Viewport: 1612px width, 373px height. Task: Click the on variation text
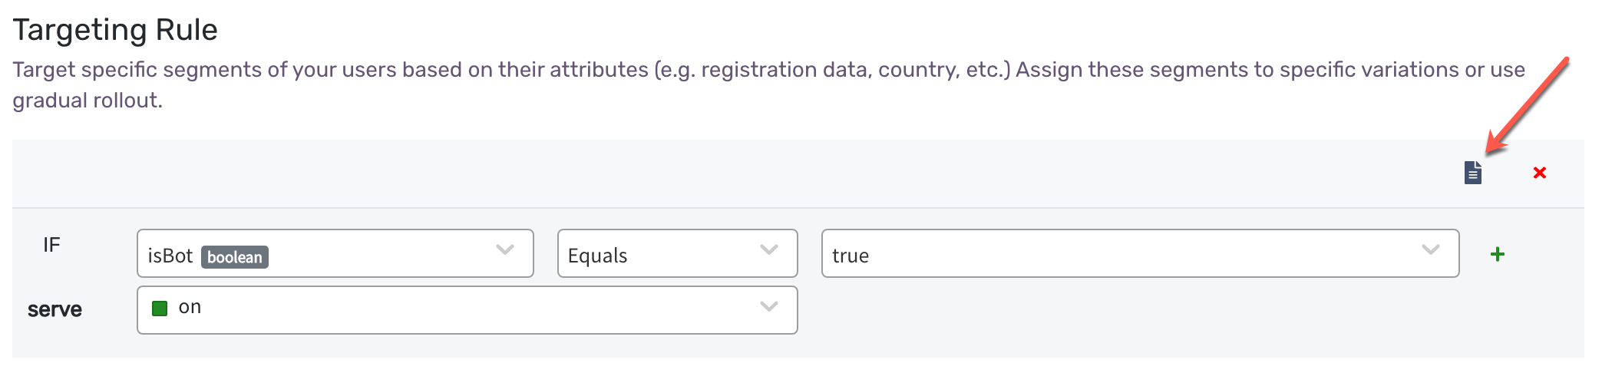tap(190, 307)
